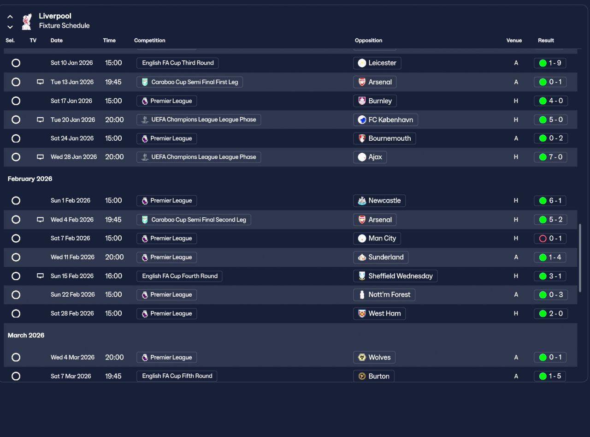
Task: Click the fixture list vertical scrollbar
Action: click(x=580, y=258)
